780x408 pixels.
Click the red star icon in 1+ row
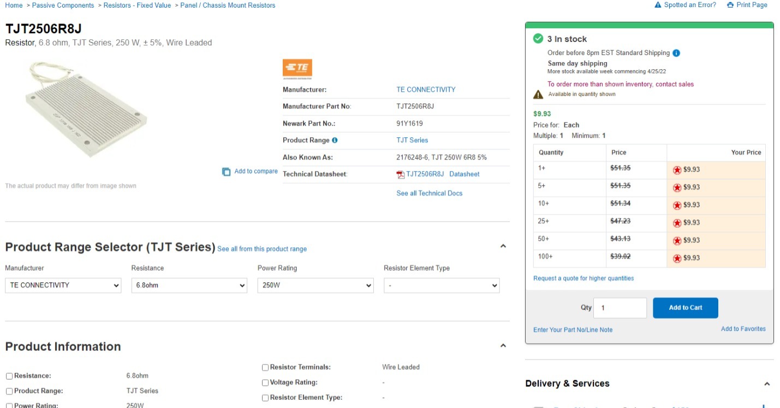point(677,170)
